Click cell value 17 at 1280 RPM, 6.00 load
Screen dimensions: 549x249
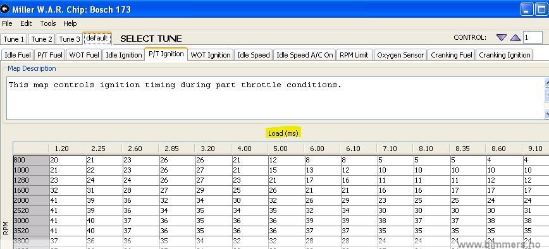pos(323,181)
